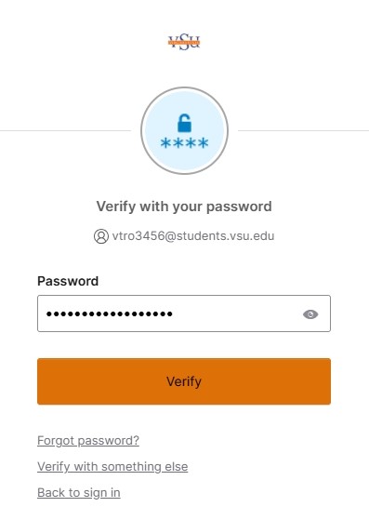Image resolution: width=369 pixels, height=520 pixels.
Task: Select the vtro3456@students.vsu.edu account text
Action: tap(193, 236)
